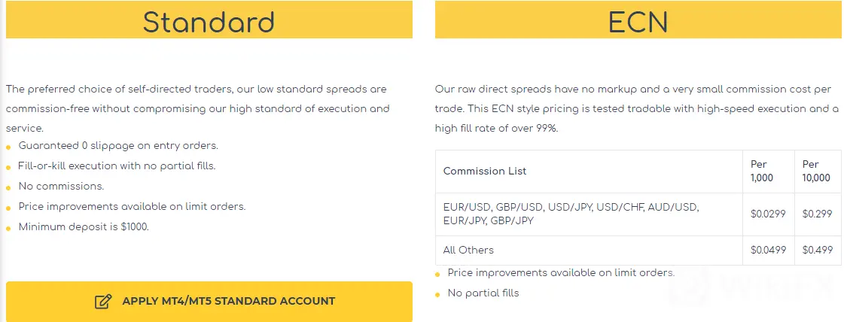Click the Minimum deposit is $1000 text
The height and width of the screenshot is (322, 844).
click(84, 227)
